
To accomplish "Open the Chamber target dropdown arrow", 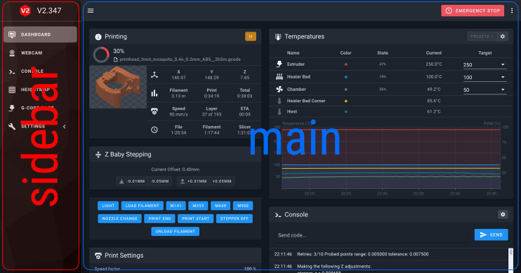I will [503, 90].
